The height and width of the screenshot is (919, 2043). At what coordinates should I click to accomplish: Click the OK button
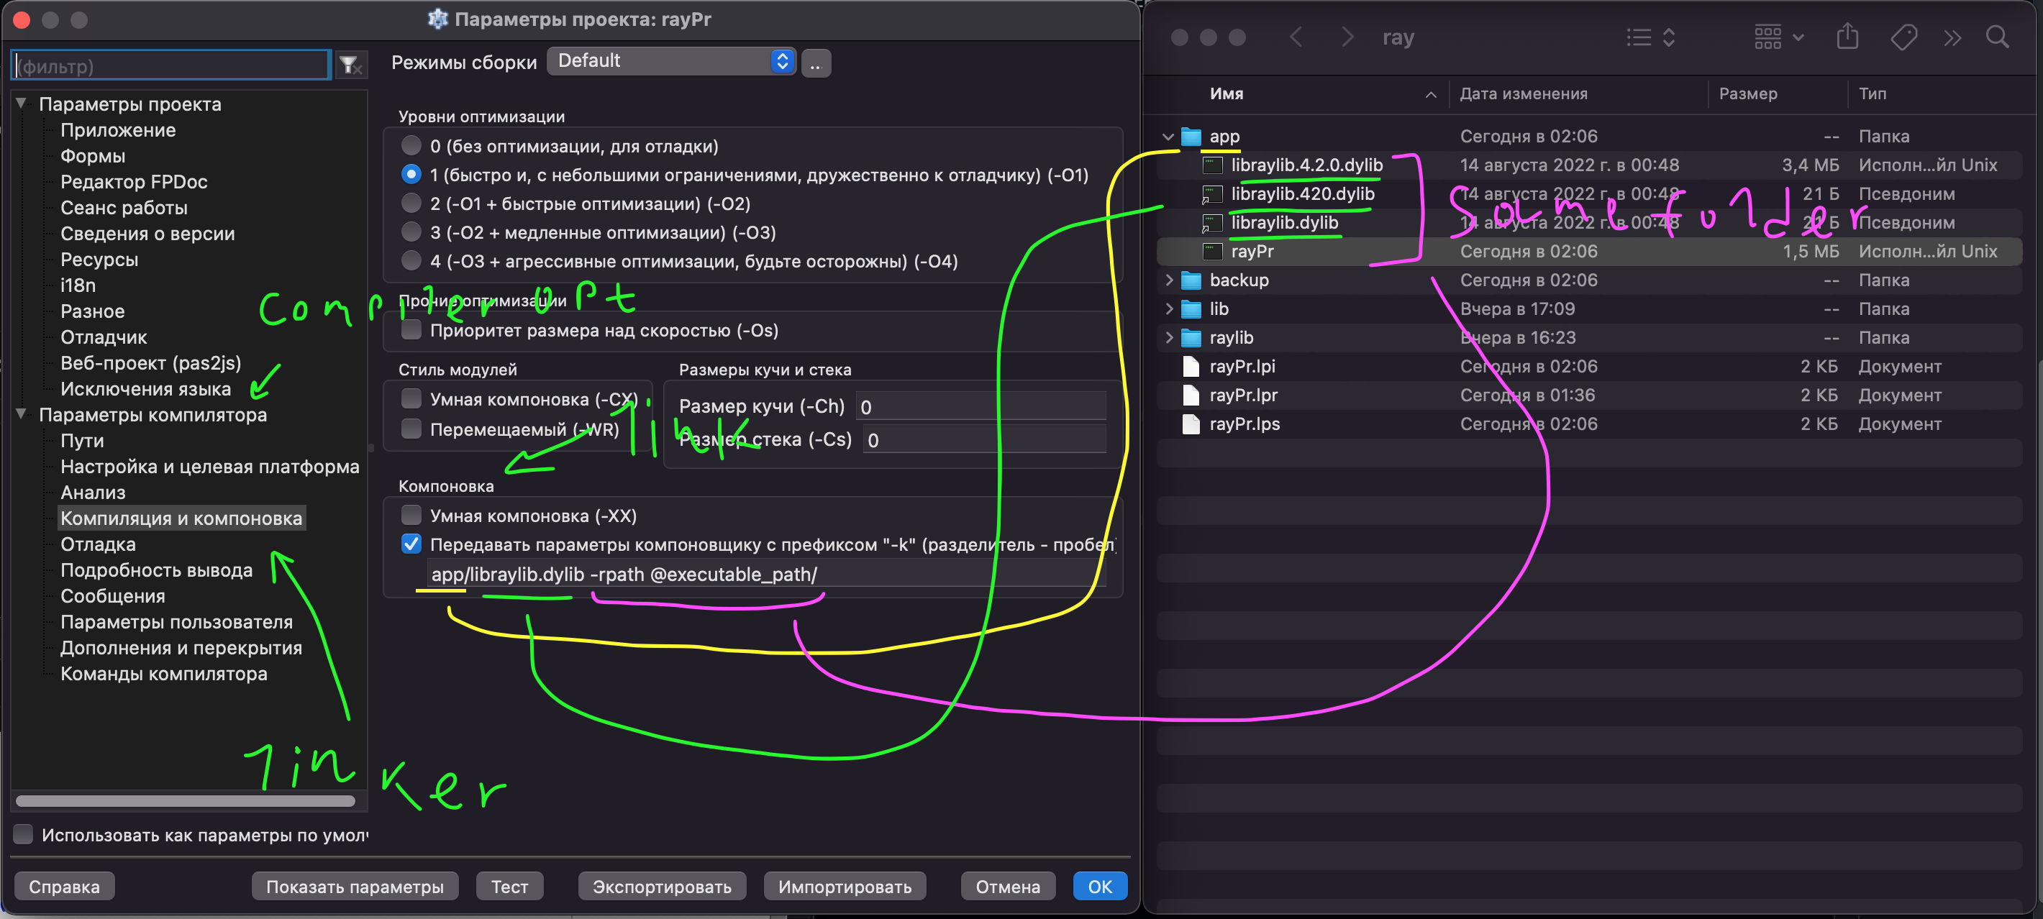[1099, 887]
